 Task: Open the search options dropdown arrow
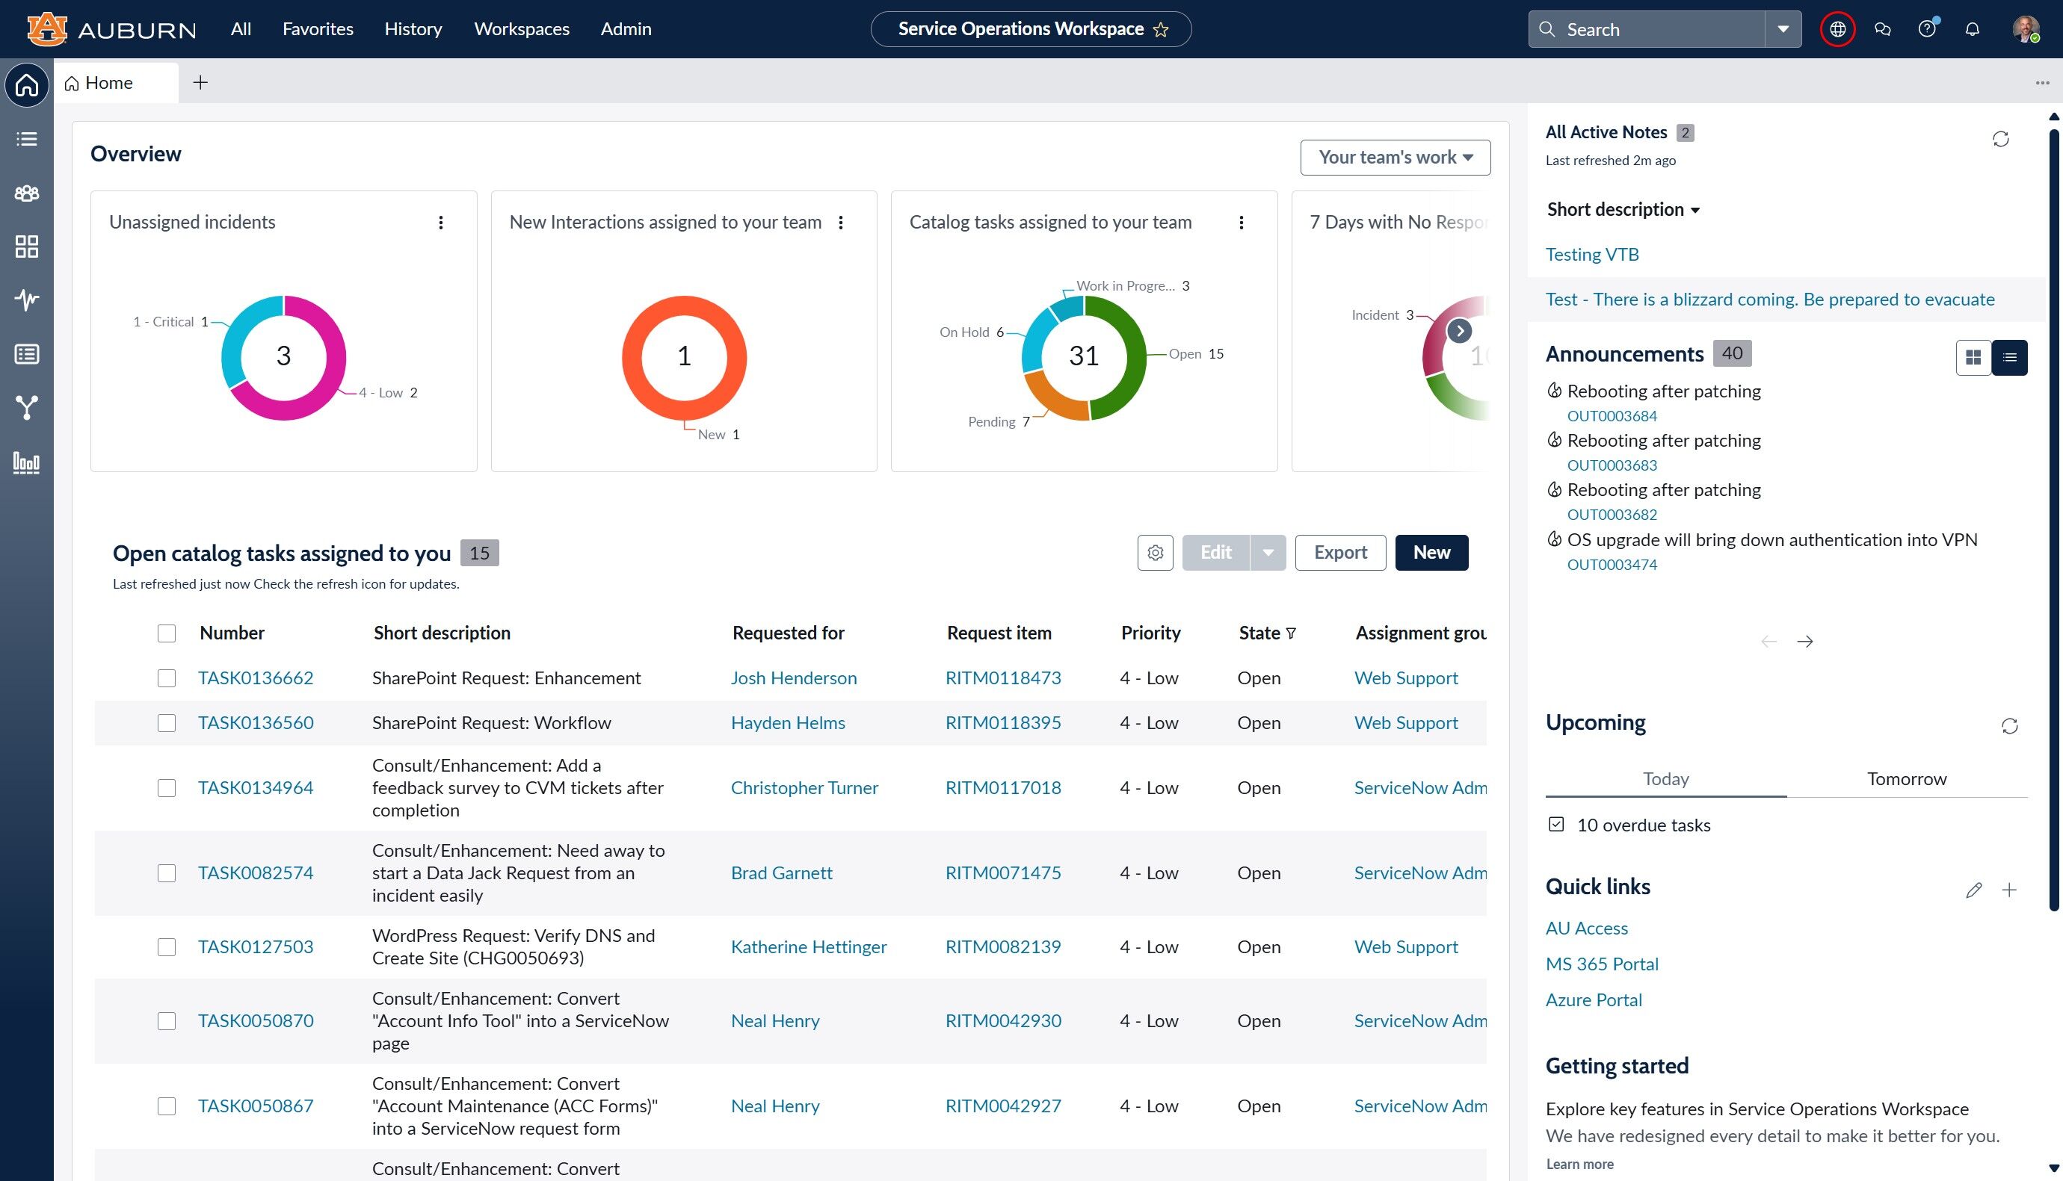[x=1783, y=29]
